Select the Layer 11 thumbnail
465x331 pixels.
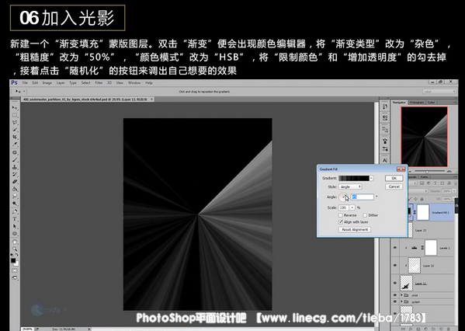click(x=406, y=283)
